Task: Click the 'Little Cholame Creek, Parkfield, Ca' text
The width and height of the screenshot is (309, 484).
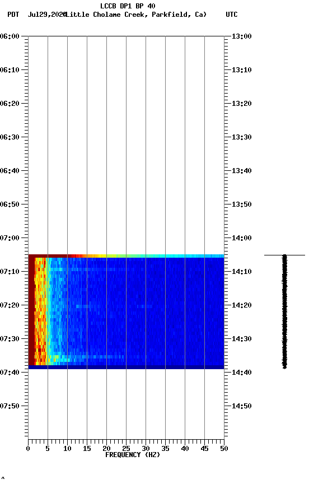Action: point(136,15)
